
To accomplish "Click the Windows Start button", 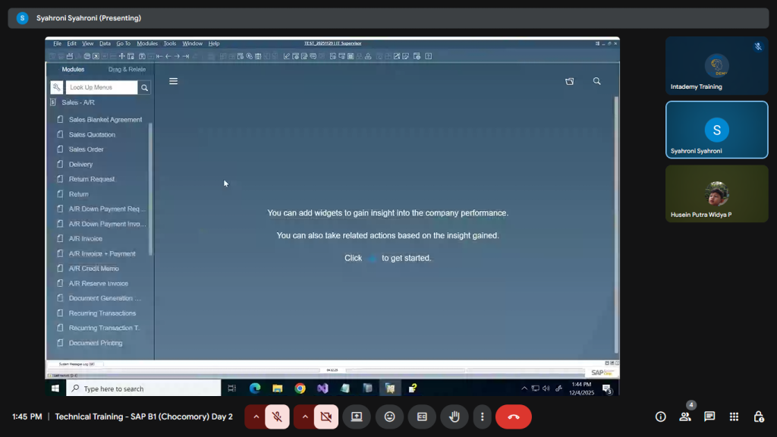I will [55, 388].
